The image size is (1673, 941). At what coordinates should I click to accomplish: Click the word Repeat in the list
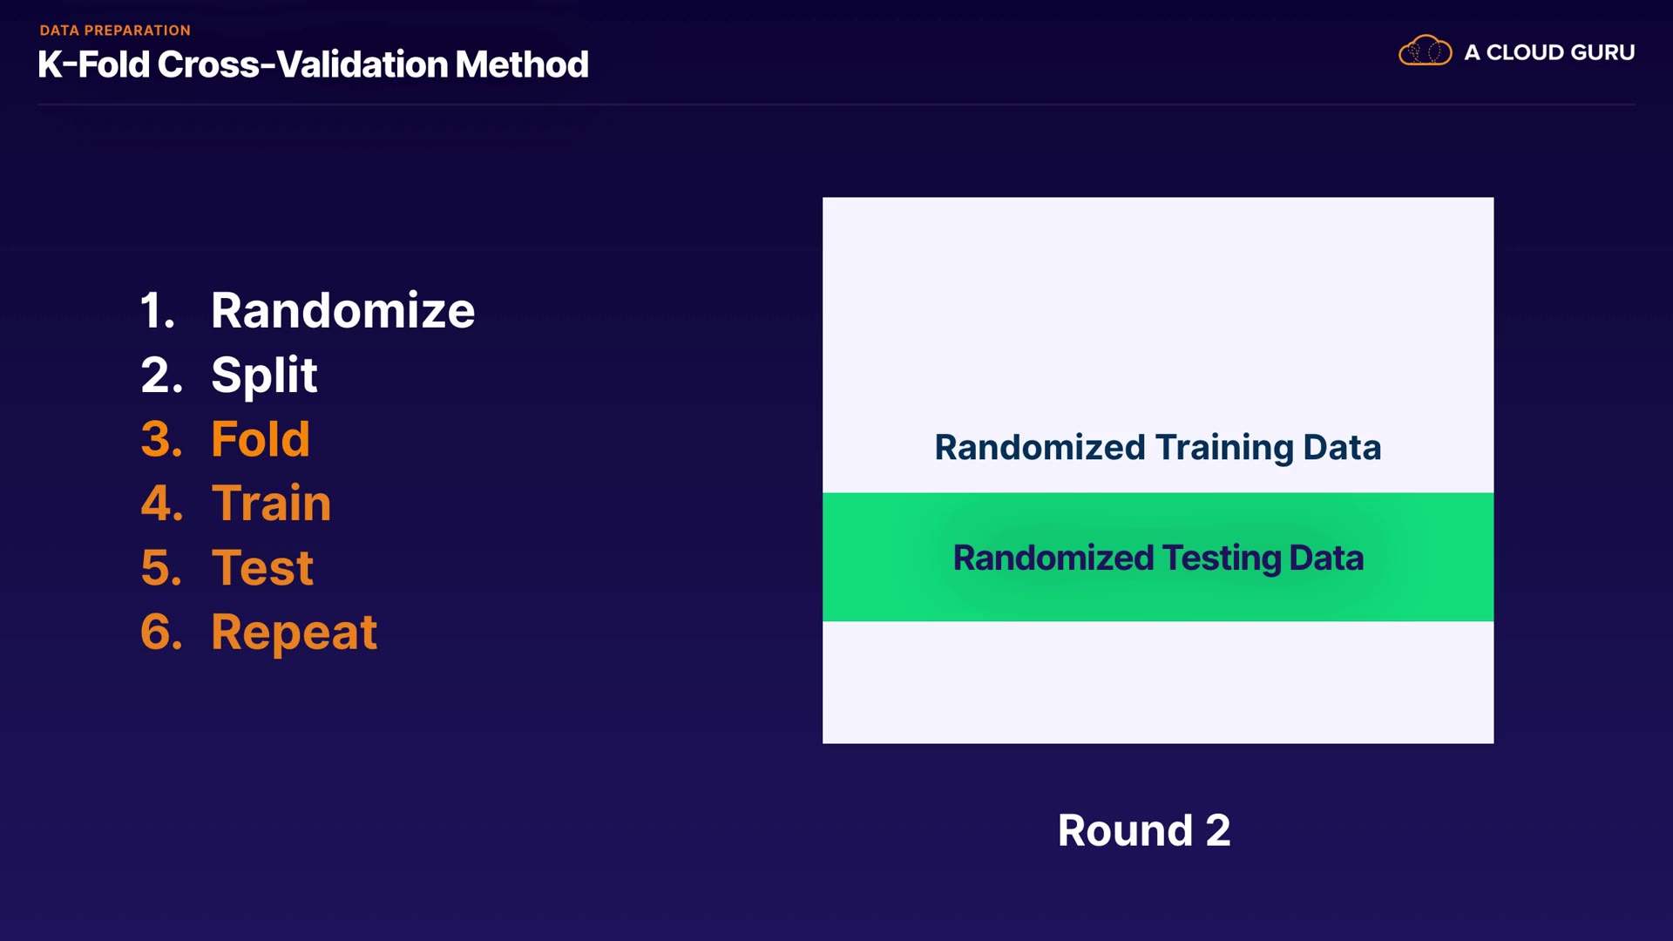click(x=294, y=633)
